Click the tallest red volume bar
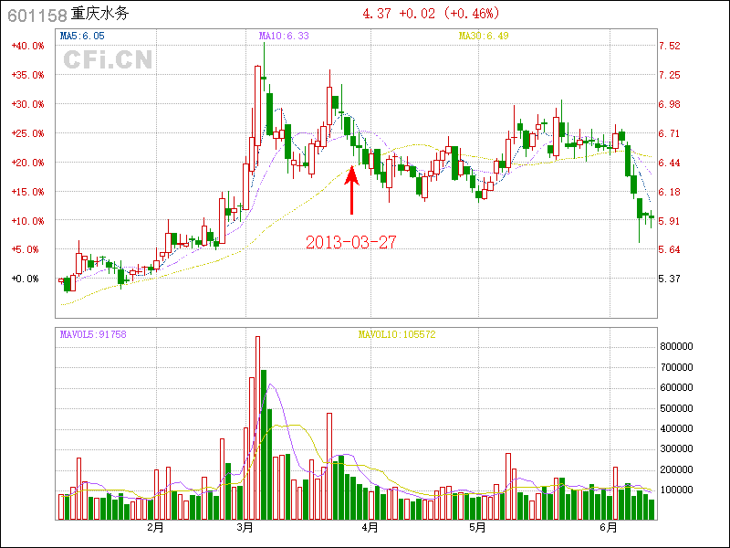Viewport: 730px width, 548px height. 257,427
